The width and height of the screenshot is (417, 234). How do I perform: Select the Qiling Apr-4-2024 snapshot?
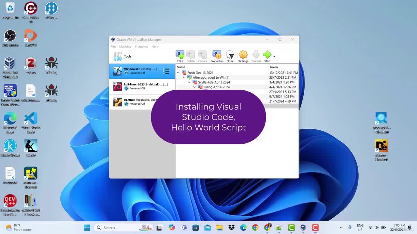pyautogui.click(x=217, y=87)
